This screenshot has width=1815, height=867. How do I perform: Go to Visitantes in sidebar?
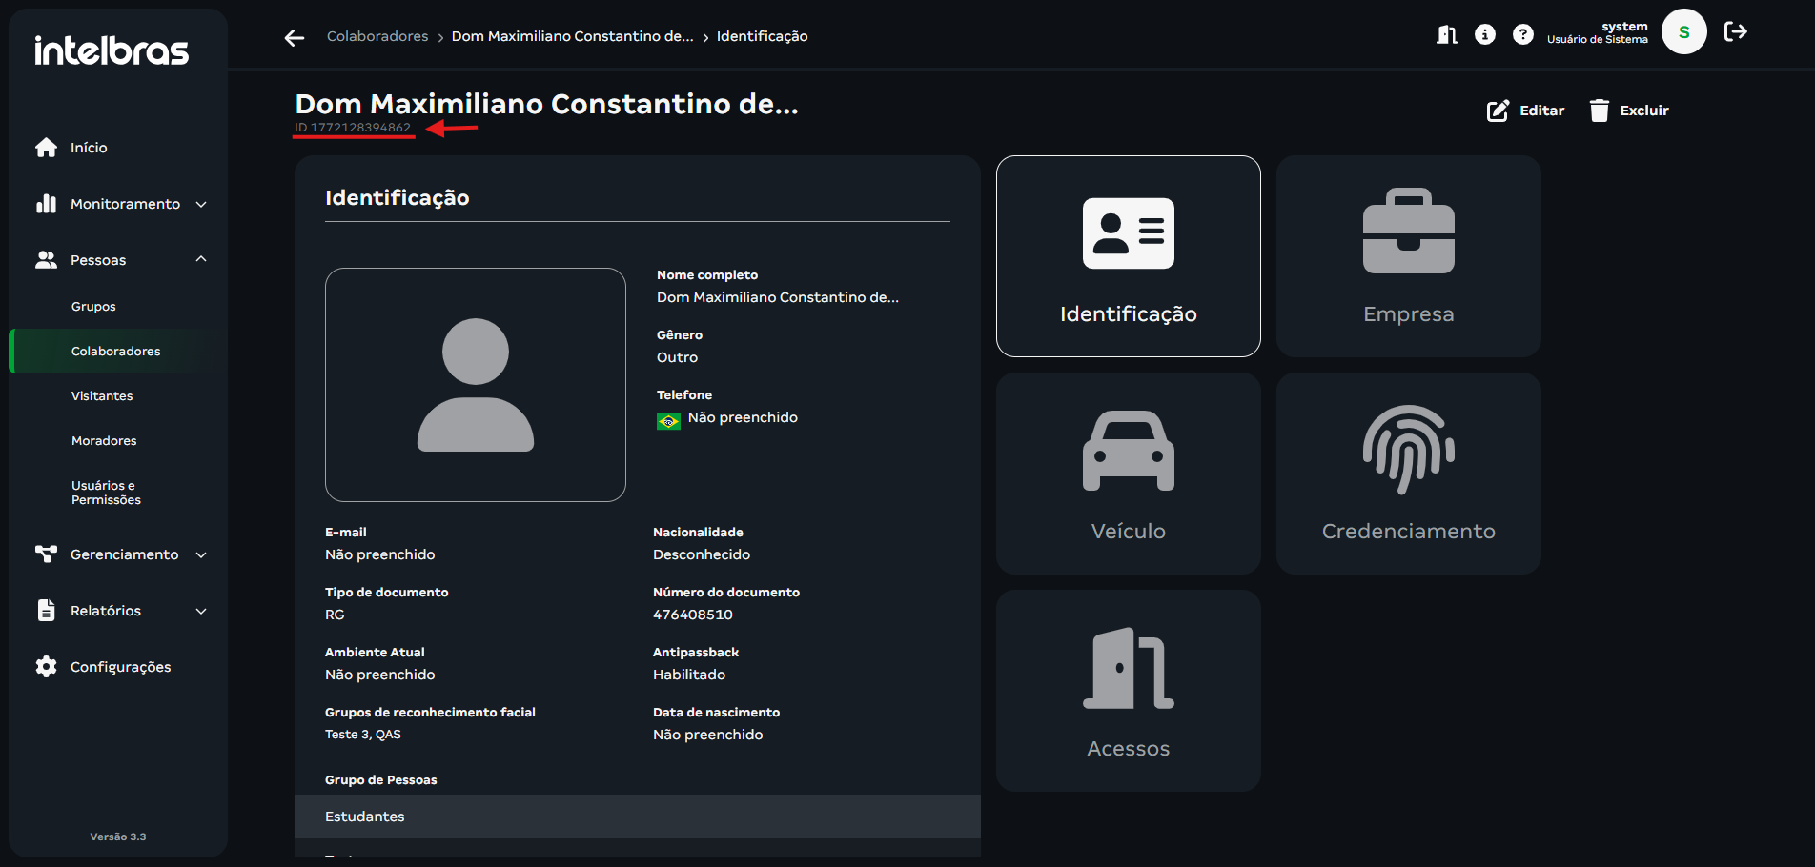coord(102,396)
